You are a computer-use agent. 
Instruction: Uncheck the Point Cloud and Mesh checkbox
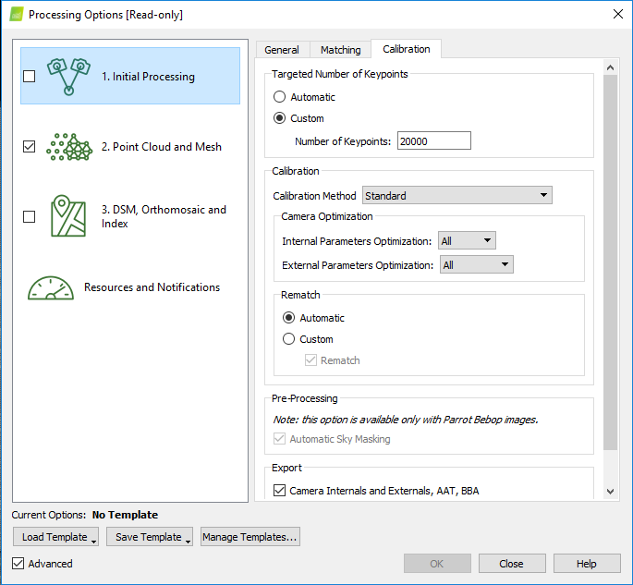[29, 147]
